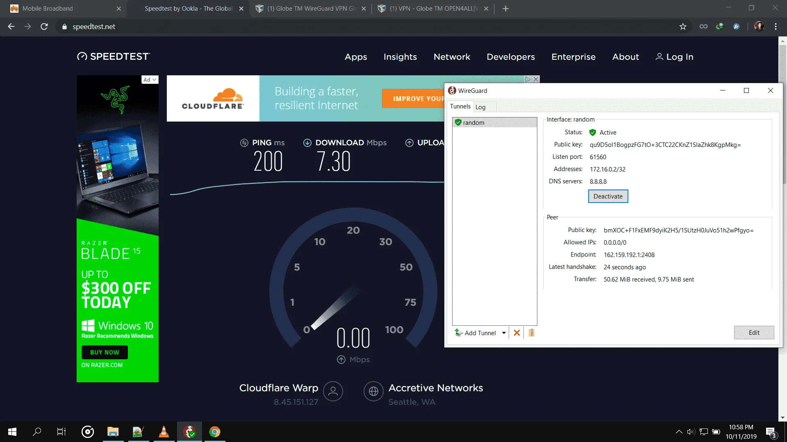Viewport: 787px width, 442px height.
Task: Click the Listen port value 61560
Action: click(598, 157)
